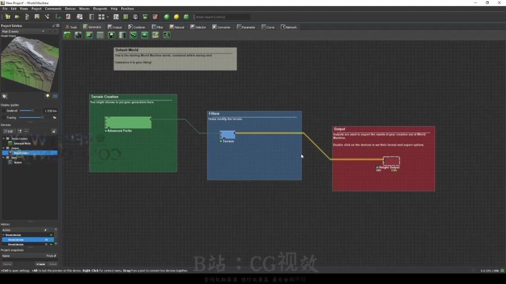This screenshot has width=506, height=284.
Task: Open the layout grid dropdown arrow
Action: click(108, 17)
